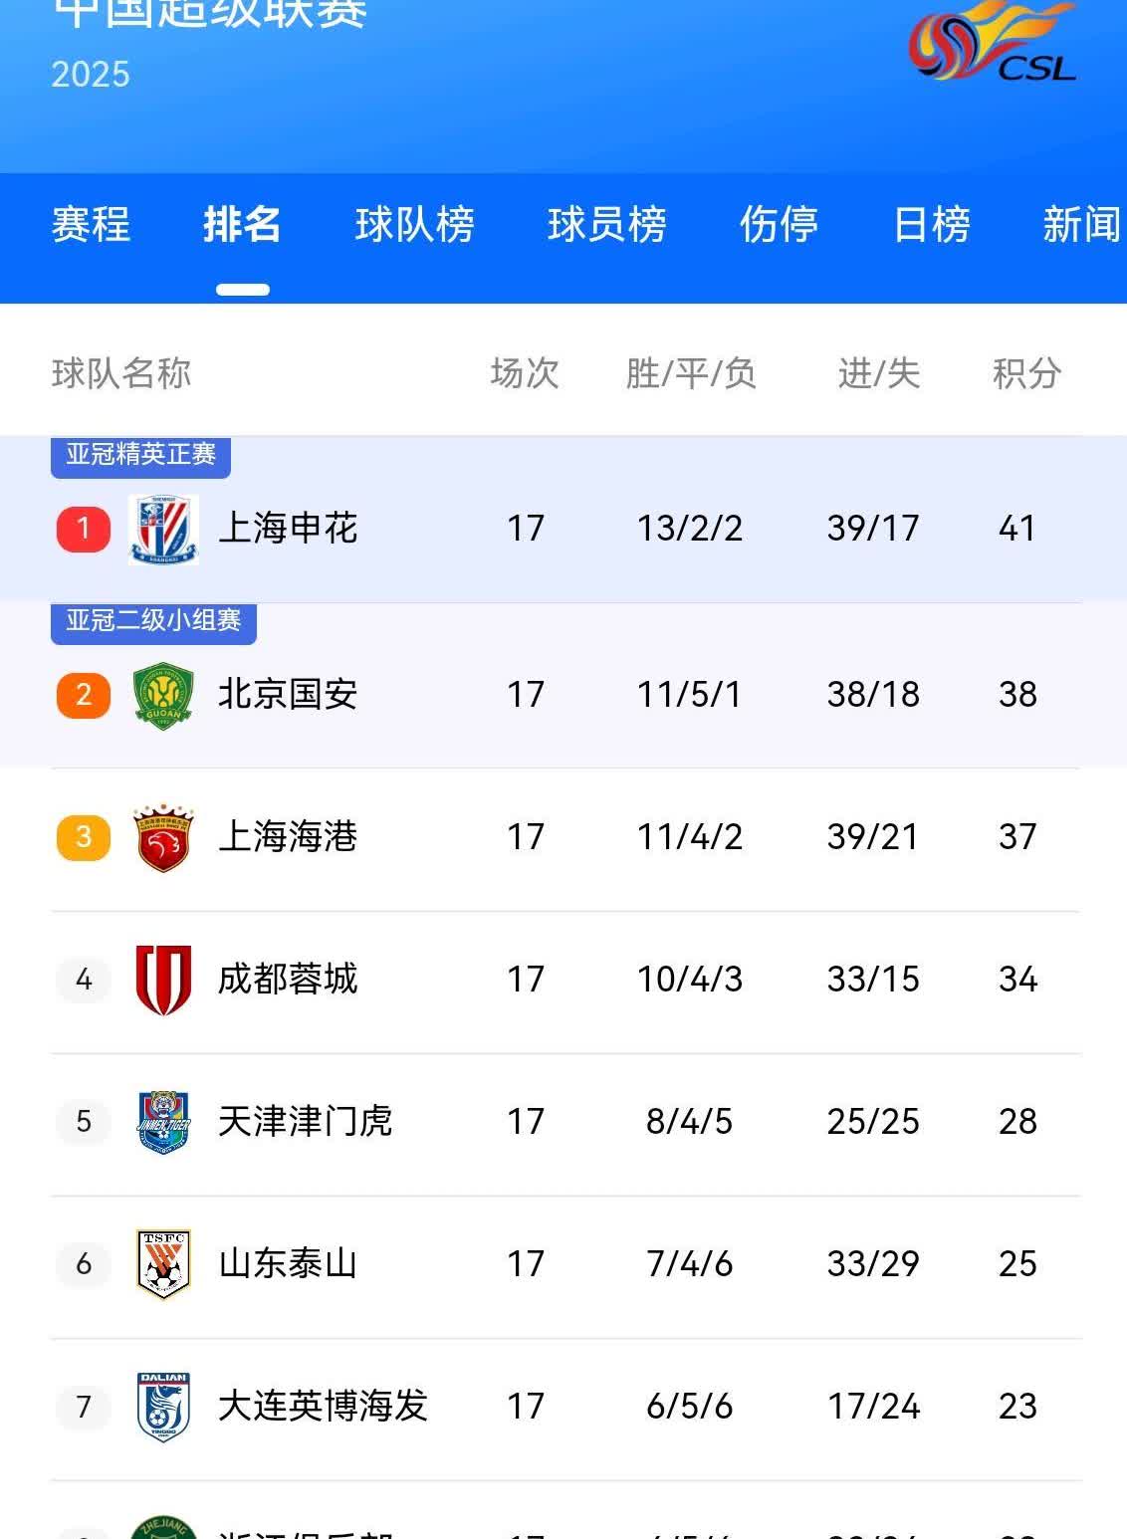
Task: Open the 北京国安 team name link
Action: (x=288, y=695)
